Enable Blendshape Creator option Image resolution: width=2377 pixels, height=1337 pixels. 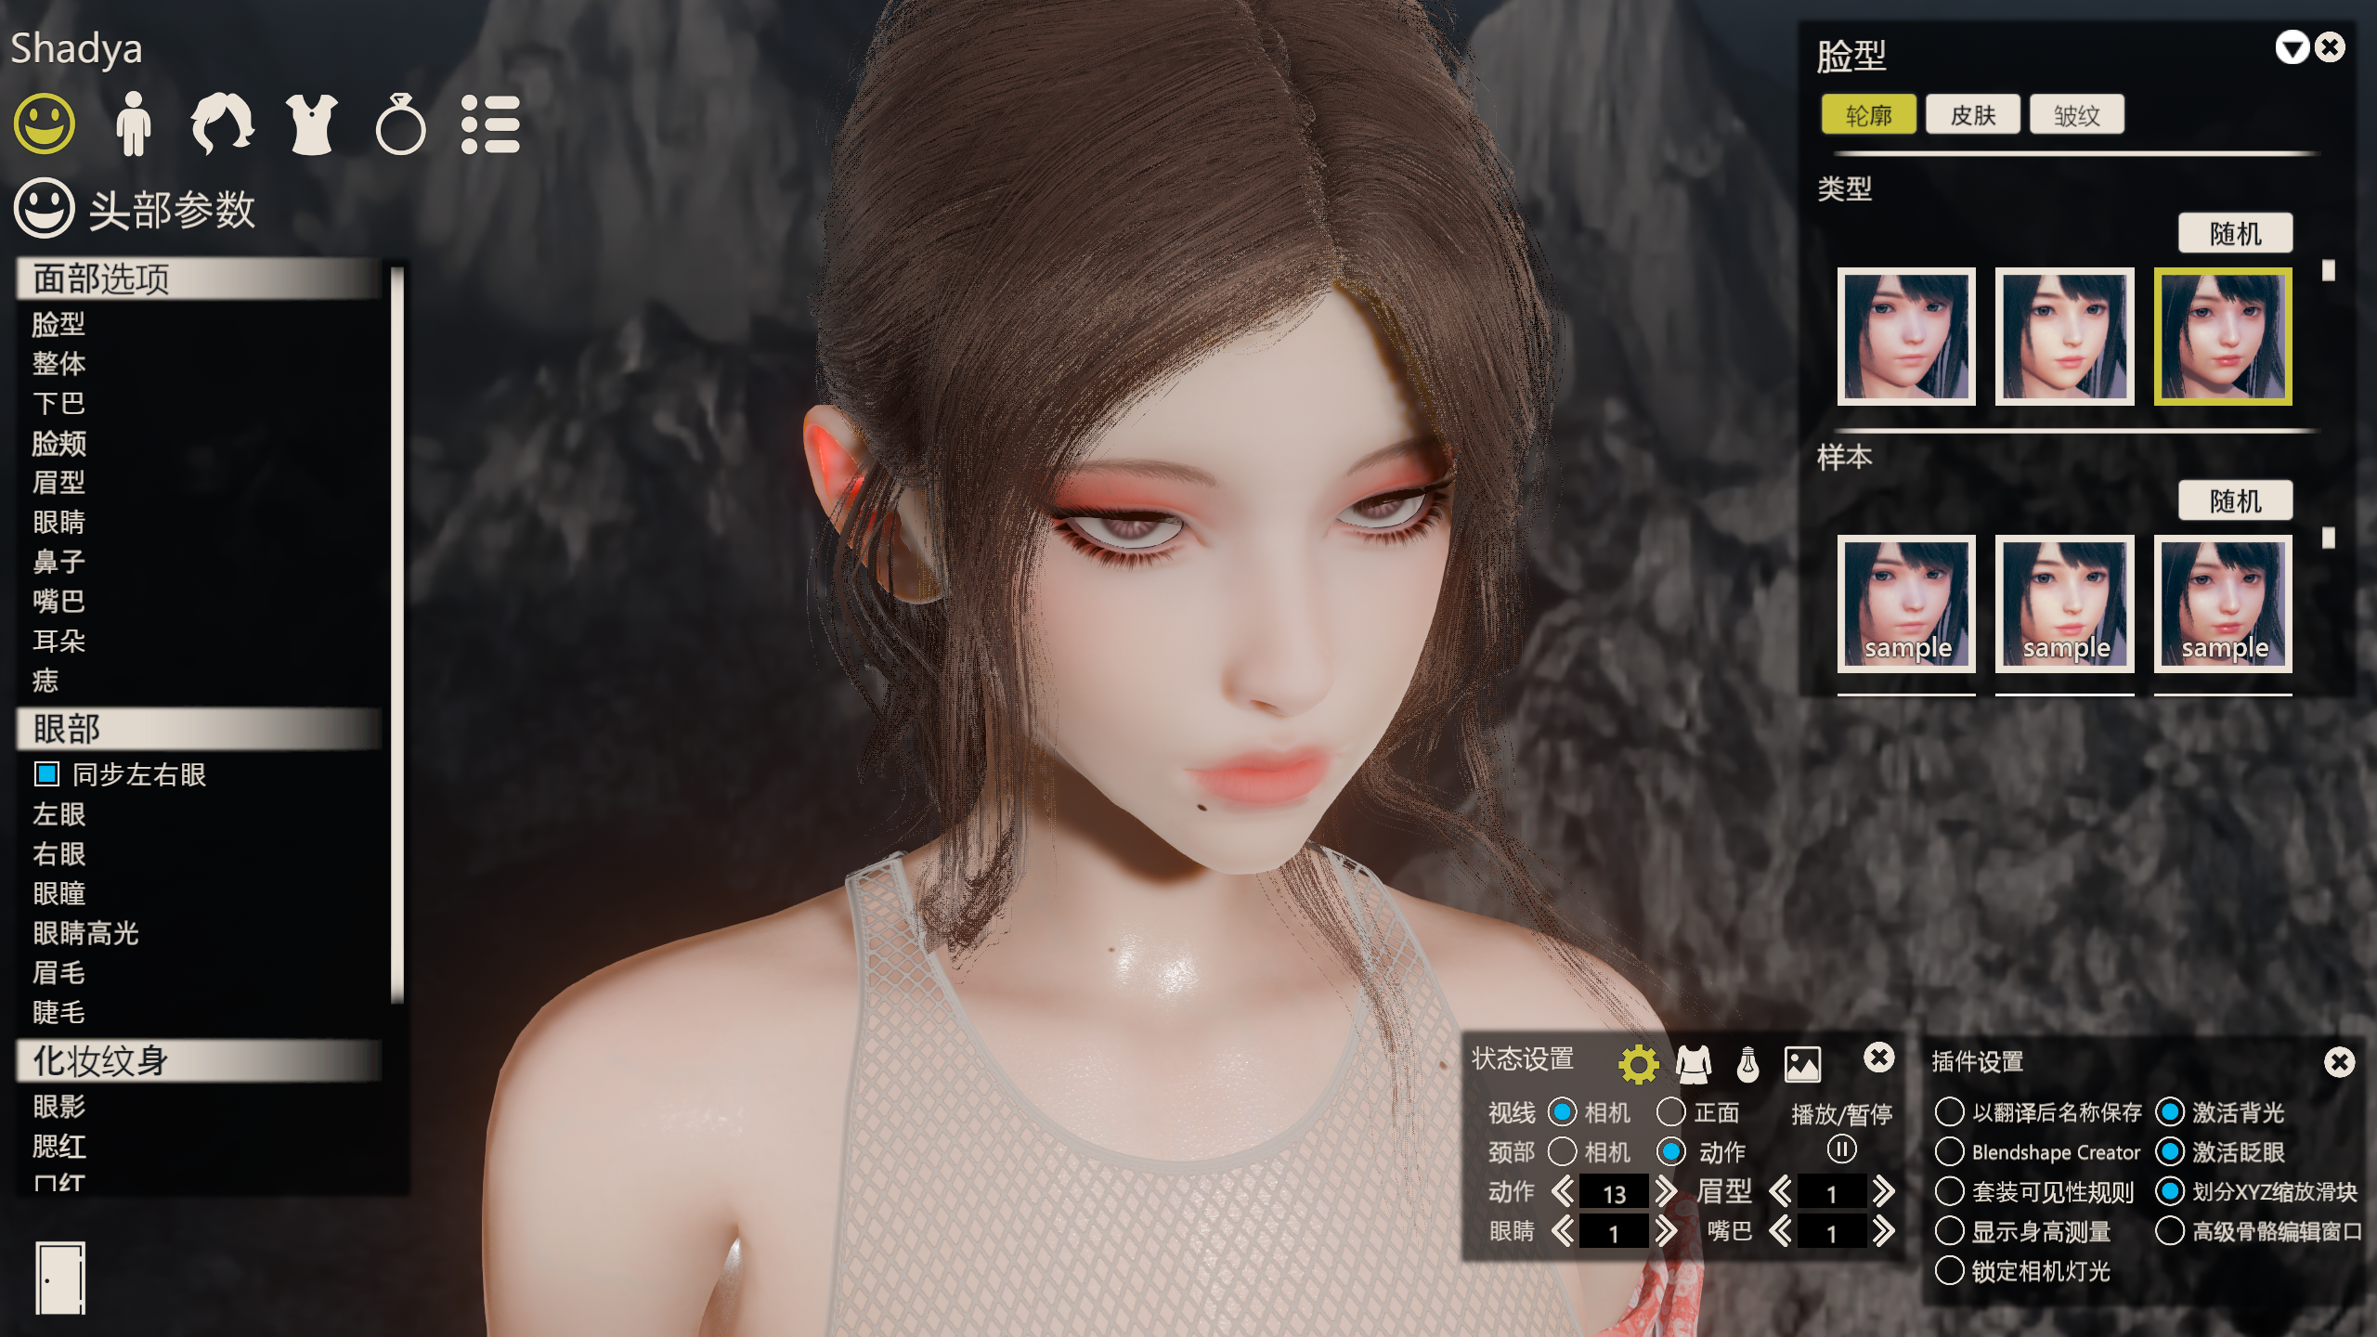pos(1949,1151)
